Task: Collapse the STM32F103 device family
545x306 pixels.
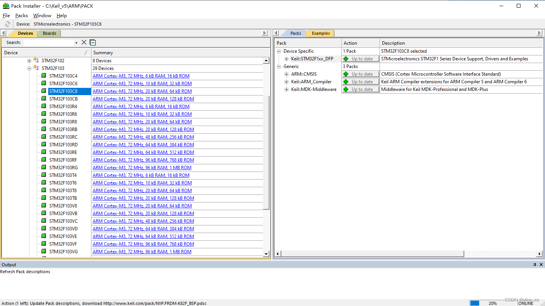Action: point(29,68)
